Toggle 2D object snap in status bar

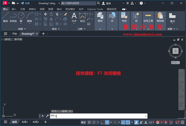128,122
